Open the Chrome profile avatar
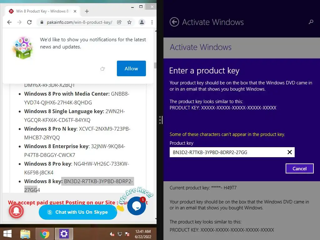The height and width of the screenshot is (240, 320). tap(142, 22)
